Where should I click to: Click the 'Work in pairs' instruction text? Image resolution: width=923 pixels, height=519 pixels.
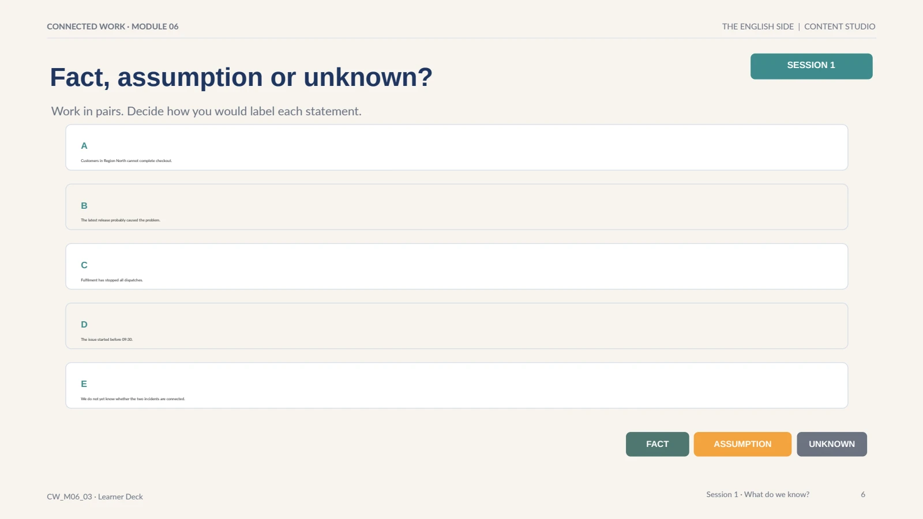tap(207, 111)
